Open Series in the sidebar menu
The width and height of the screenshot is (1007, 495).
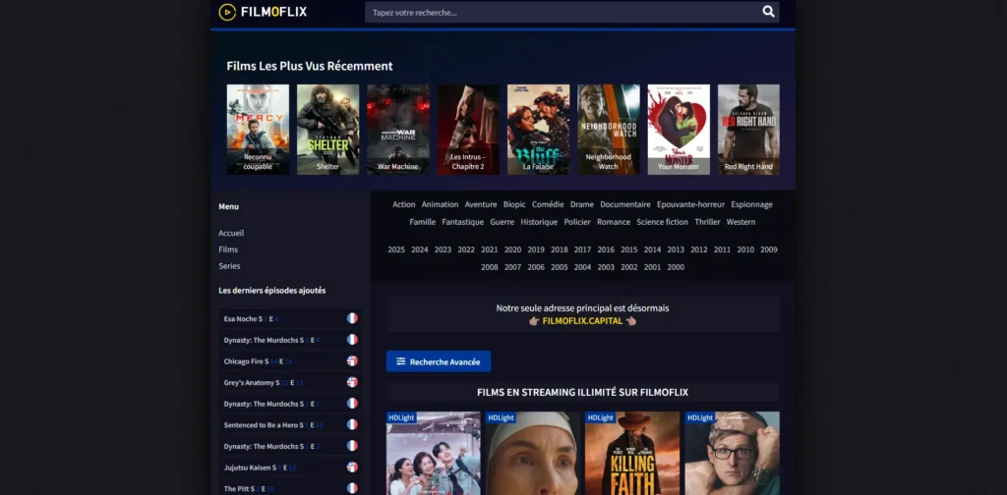click(x=229, y=266)
